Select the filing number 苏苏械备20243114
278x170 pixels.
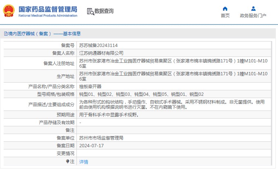(99, 46)
